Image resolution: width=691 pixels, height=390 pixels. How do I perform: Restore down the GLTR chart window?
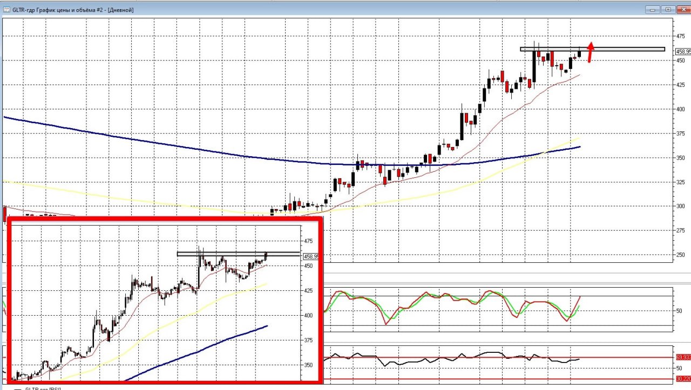pos(668,9)
